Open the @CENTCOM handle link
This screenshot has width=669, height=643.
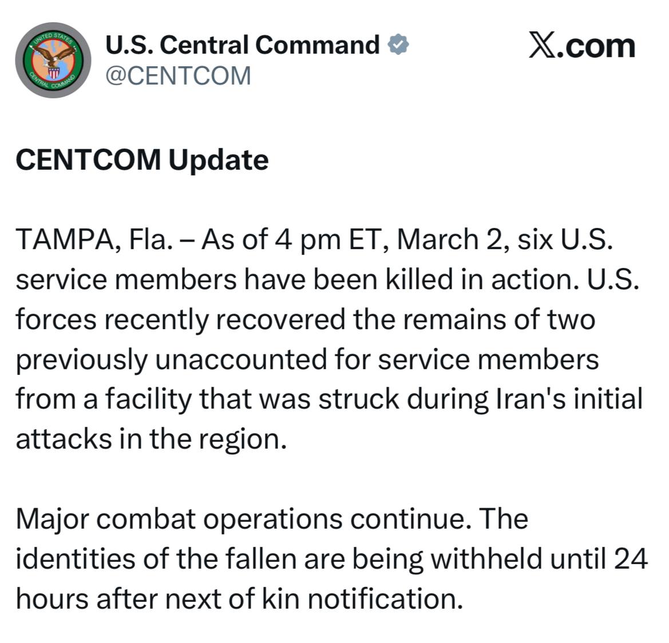click(x=179, y=75)
